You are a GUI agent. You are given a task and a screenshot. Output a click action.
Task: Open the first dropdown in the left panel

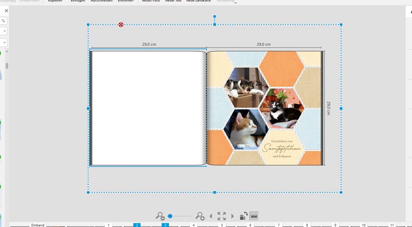pyautogui.click(x=4, y=31)
